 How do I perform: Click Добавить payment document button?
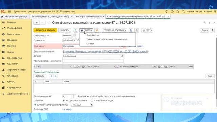point(40,76)
